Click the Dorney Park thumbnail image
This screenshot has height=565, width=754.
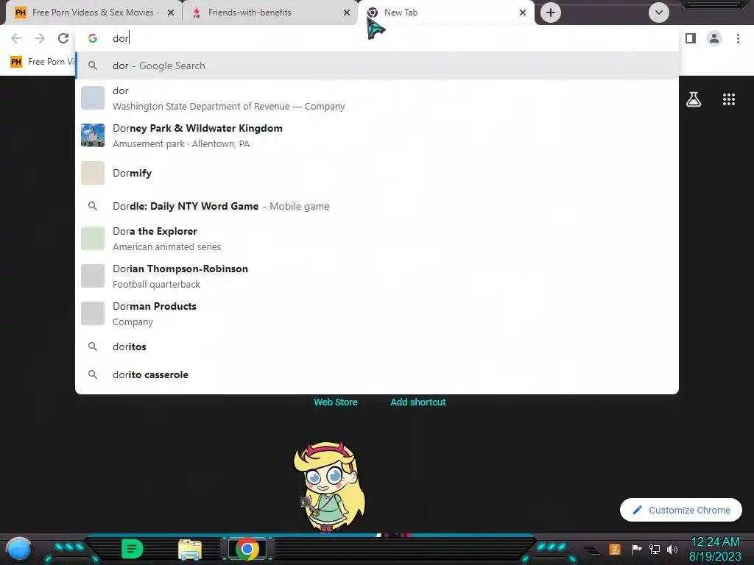[93, 135]
